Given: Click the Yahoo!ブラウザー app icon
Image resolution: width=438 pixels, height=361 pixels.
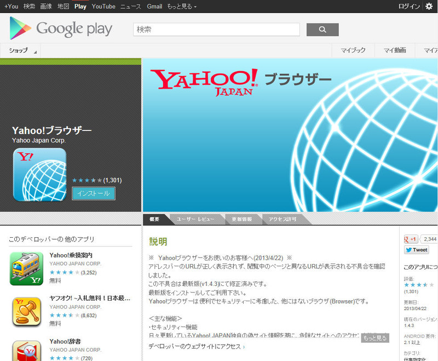Looking at the screenshot, I should (39, 175).
